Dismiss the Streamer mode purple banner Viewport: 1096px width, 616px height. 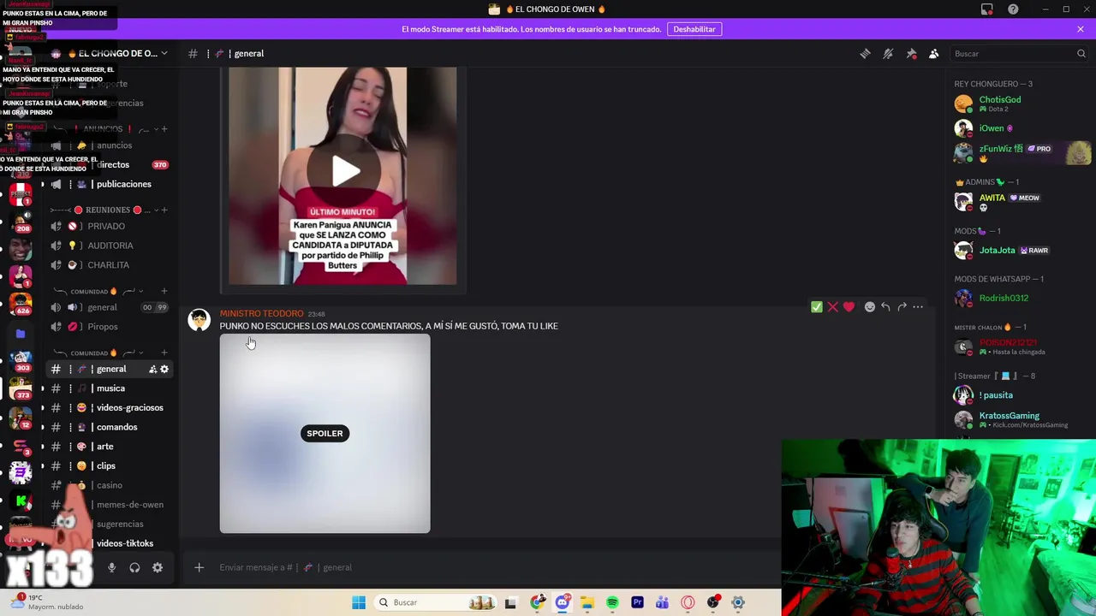pyautogui.click(x=1081, y=29)
